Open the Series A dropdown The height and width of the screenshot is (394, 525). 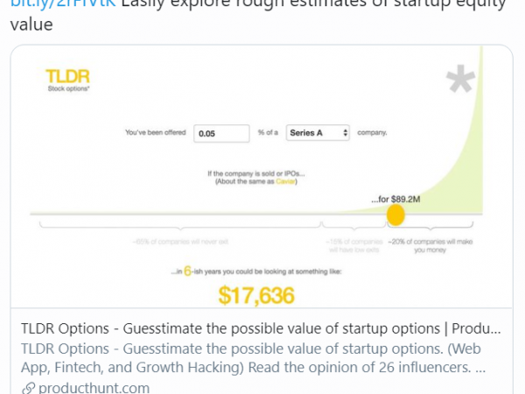[x=319, y=133]
